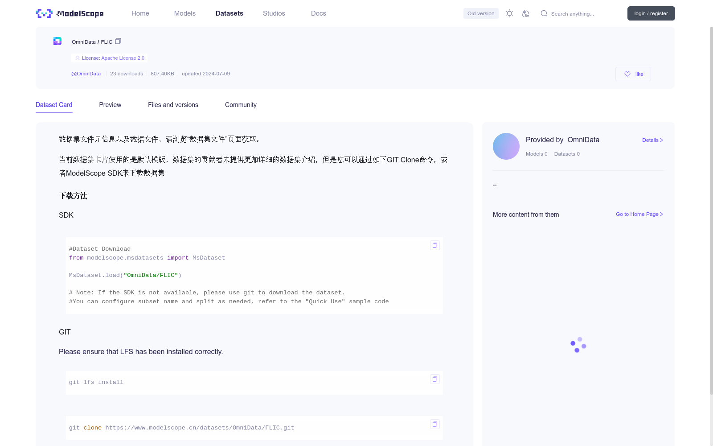The image size is (713, 446).
Task: Click the page vertical scrollbar
Action: [711, 210]
